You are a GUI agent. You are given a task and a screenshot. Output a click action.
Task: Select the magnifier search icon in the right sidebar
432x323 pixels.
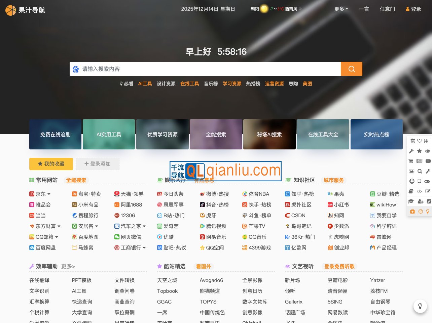tap(420, 171)
